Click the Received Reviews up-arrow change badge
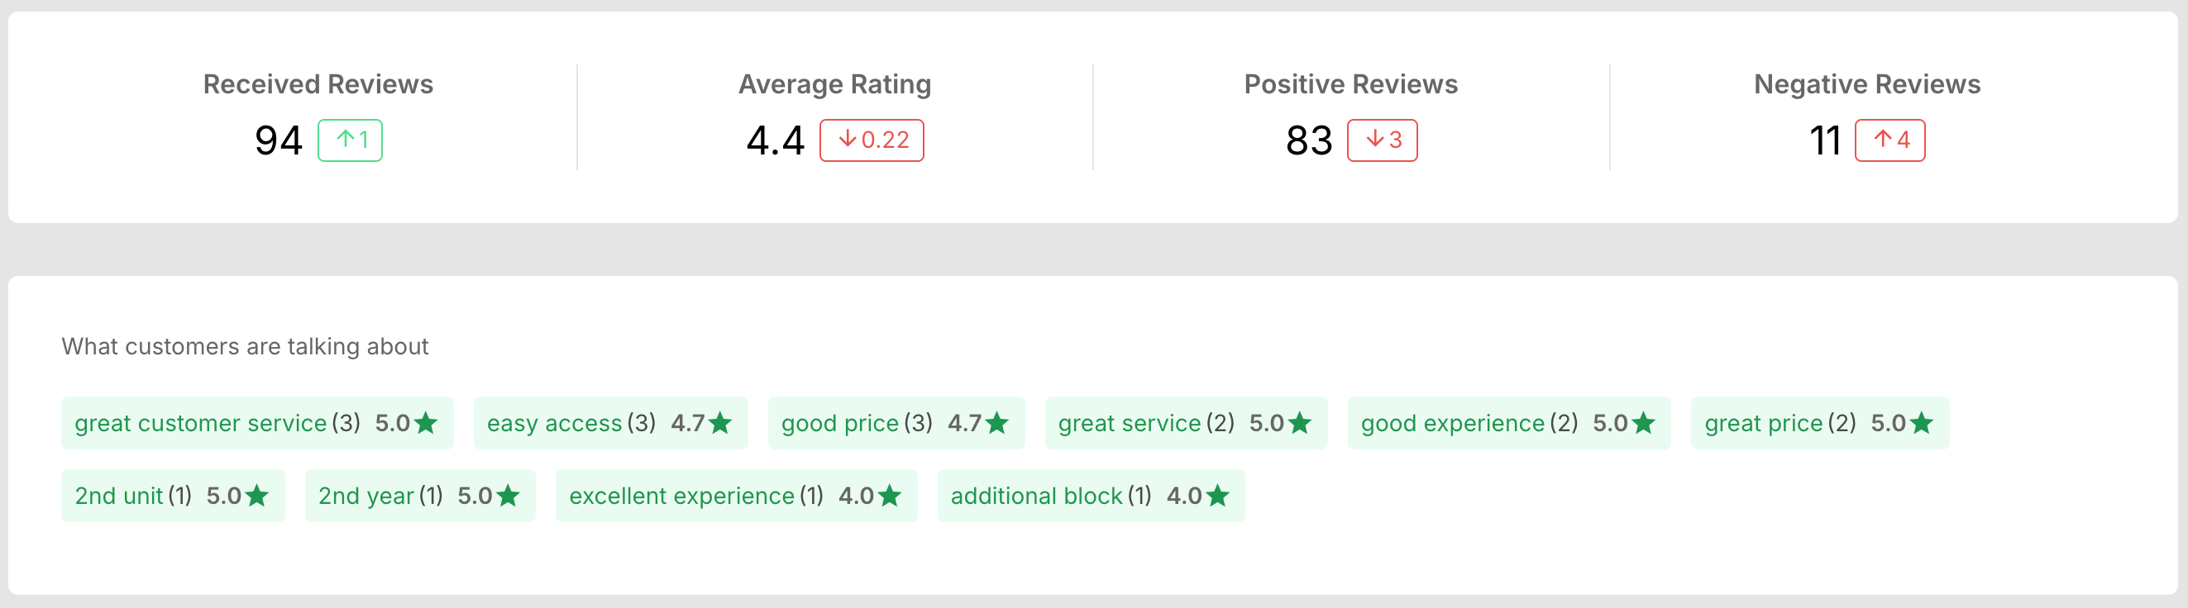 pos(350,140)
